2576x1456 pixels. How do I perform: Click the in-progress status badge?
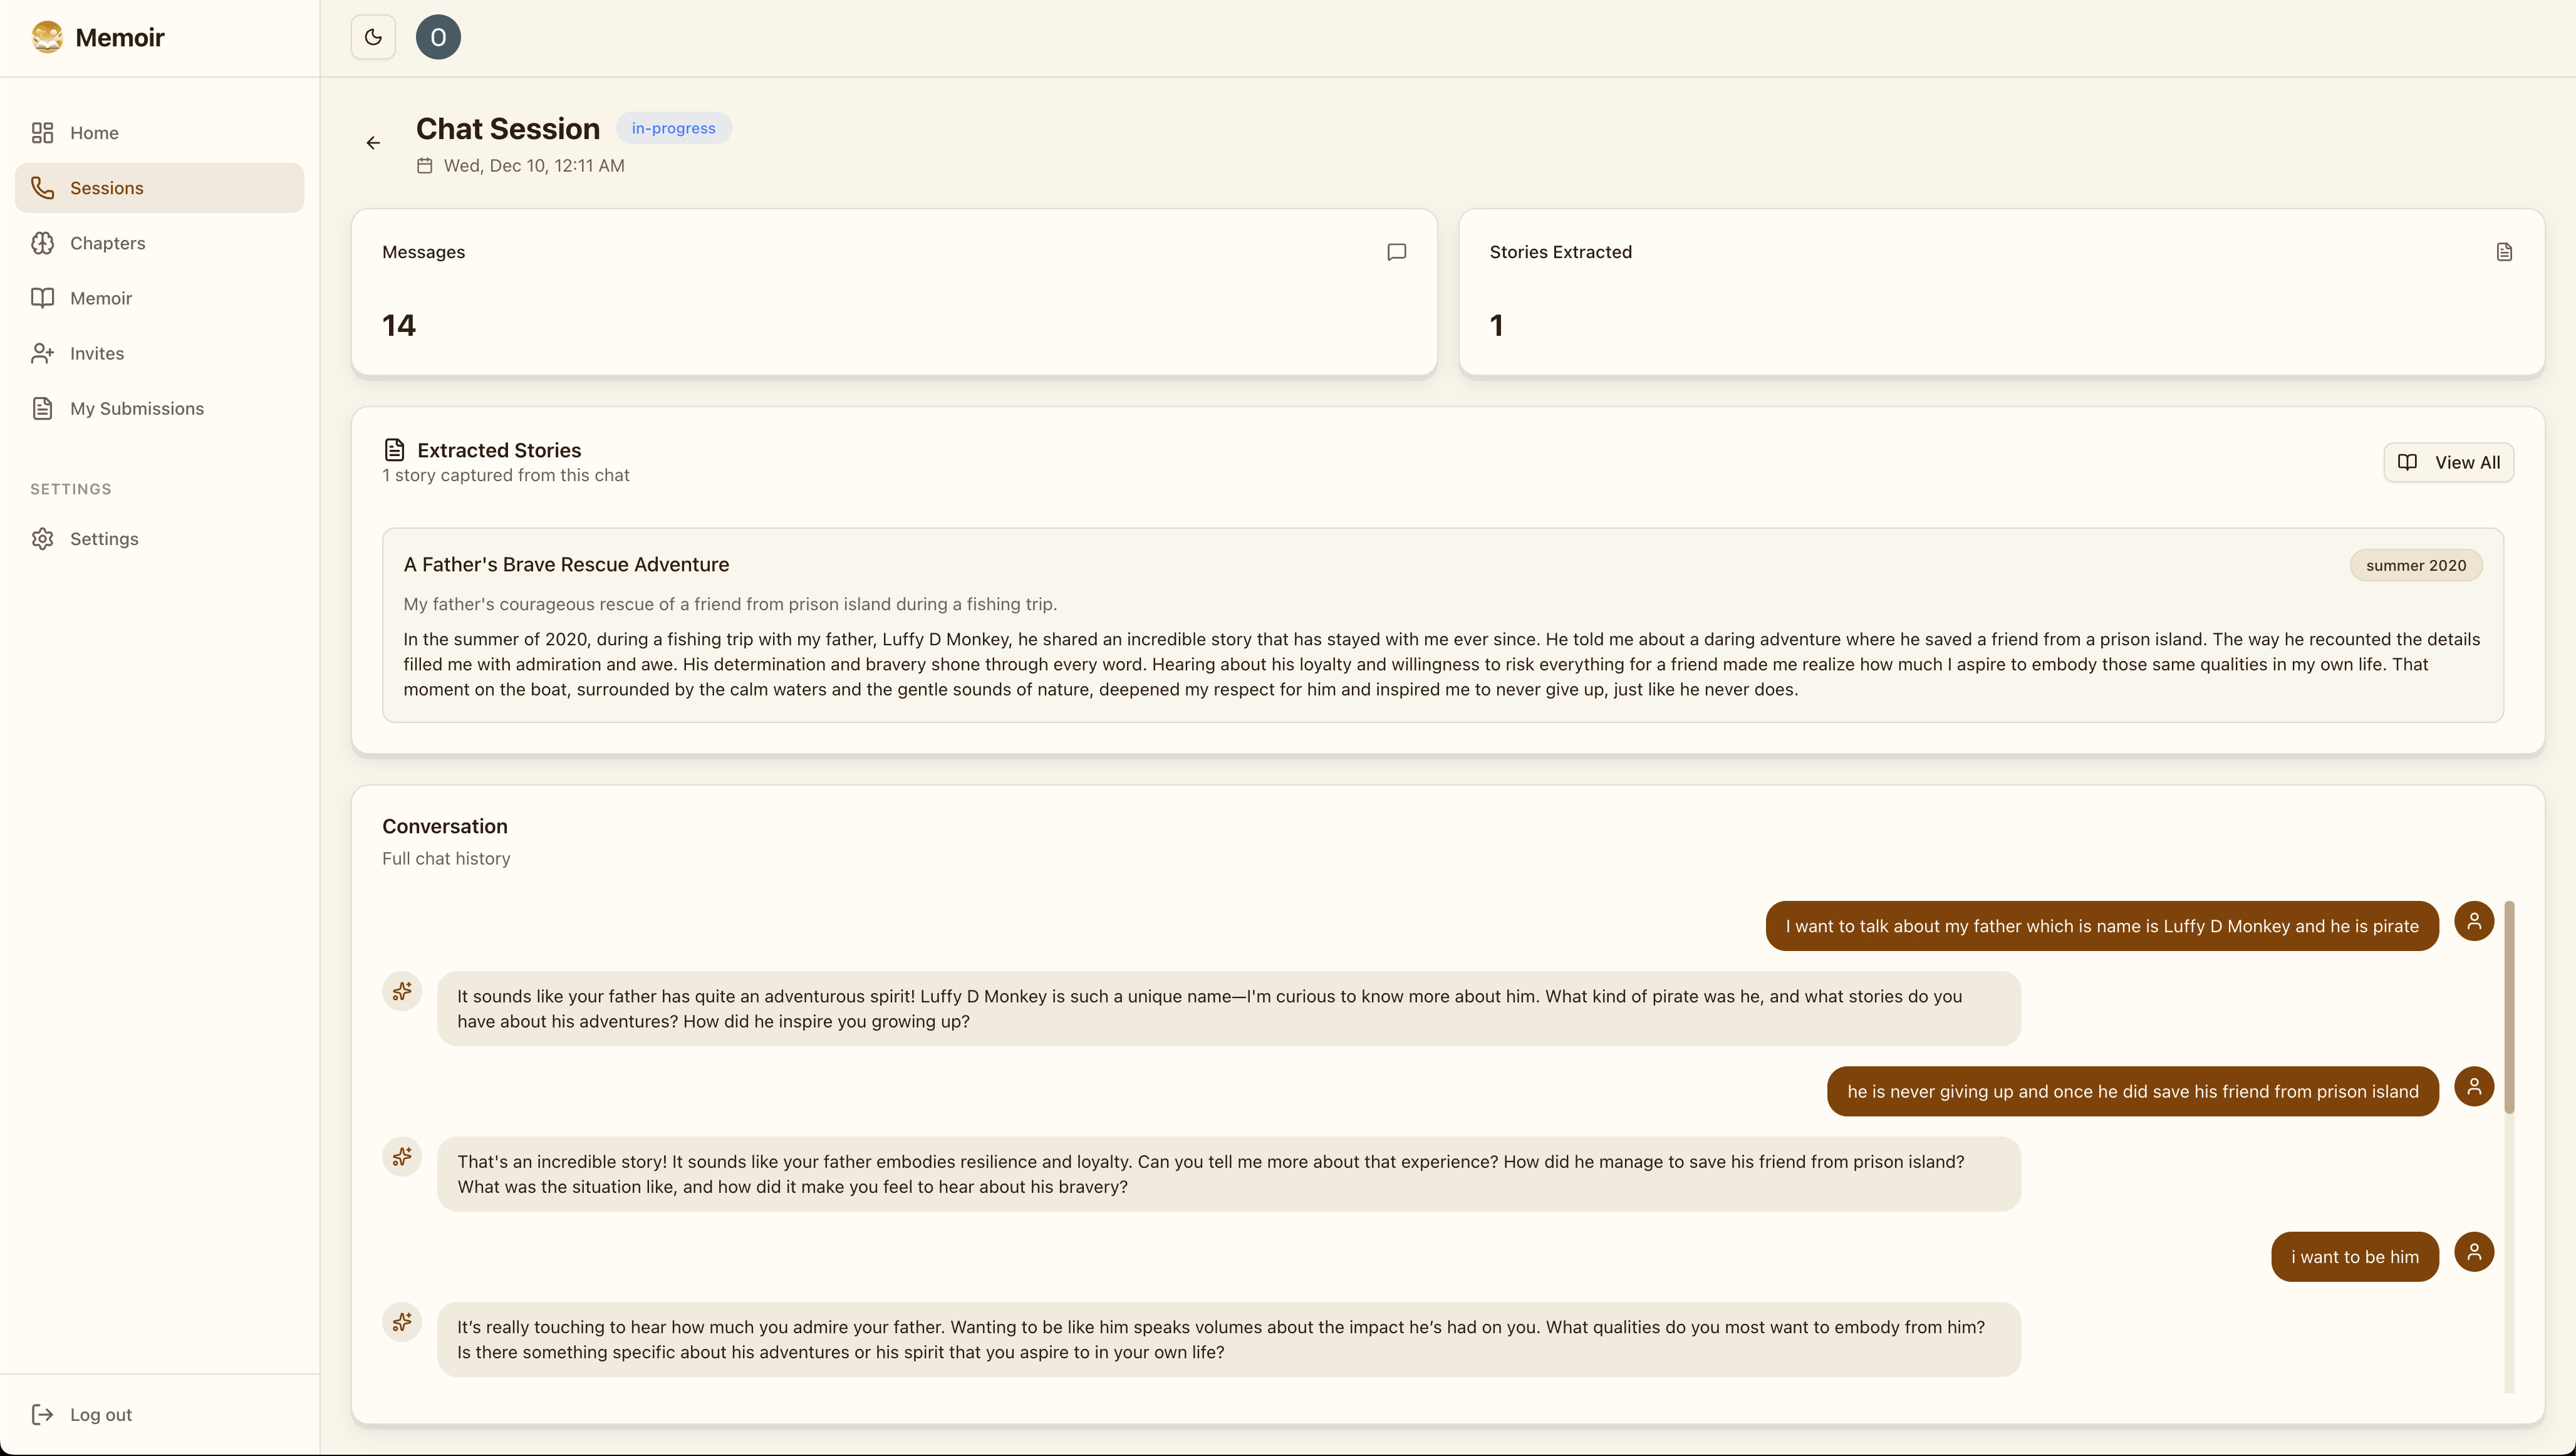point(673,128)
